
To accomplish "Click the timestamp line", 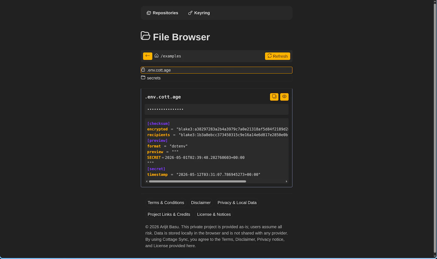I will [x=204, y=175].
